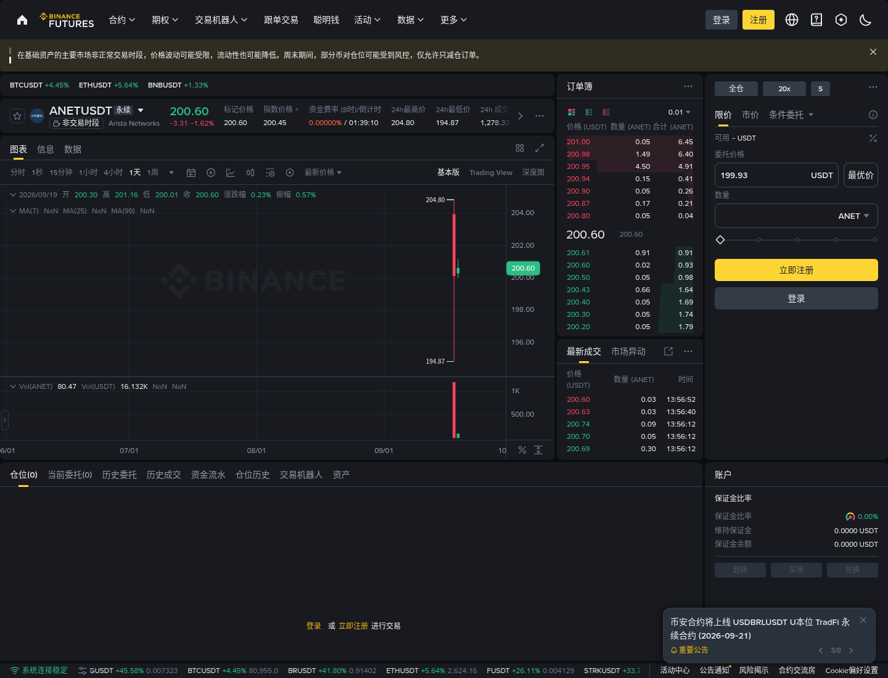
Task: Open the 最新价格 price type dropdown
Action: click(x=323, y=173)
